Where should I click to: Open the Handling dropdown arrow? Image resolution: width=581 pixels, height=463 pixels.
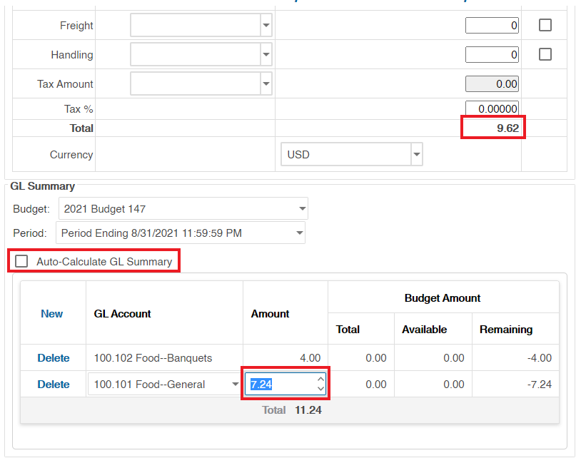(x=266, y=54)
